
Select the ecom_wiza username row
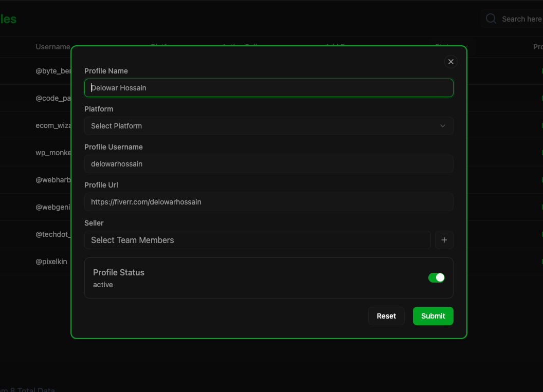pyautogui.click(x=53, y=125)
